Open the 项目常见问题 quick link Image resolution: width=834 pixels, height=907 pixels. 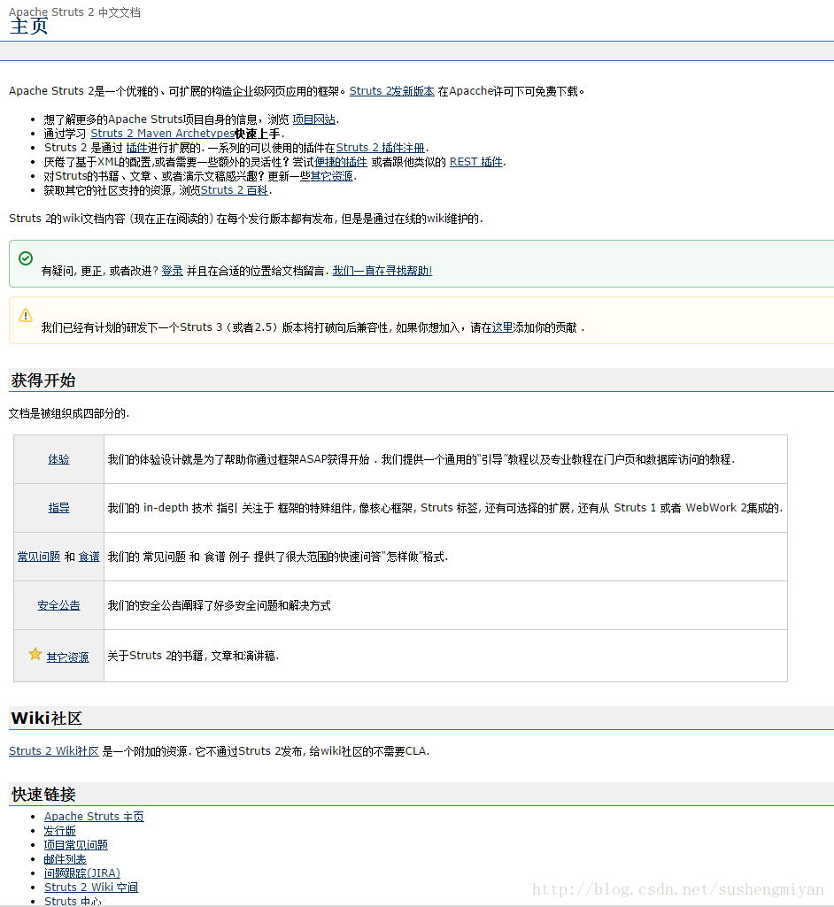pos(76,844)
